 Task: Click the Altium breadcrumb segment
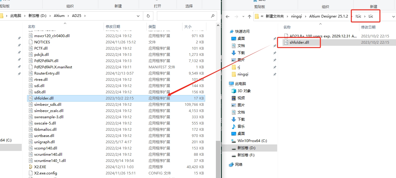[x=59, y=16]
